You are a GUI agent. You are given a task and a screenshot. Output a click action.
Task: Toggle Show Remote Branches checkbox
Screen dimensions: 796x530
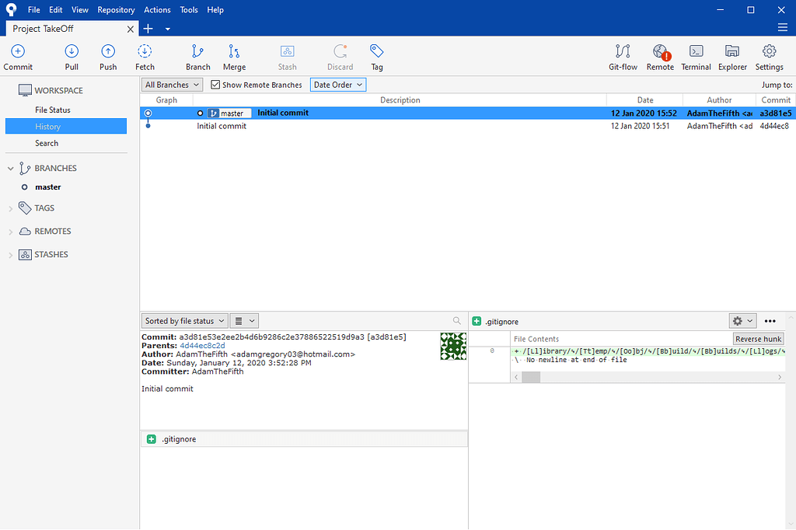[215, 85]
